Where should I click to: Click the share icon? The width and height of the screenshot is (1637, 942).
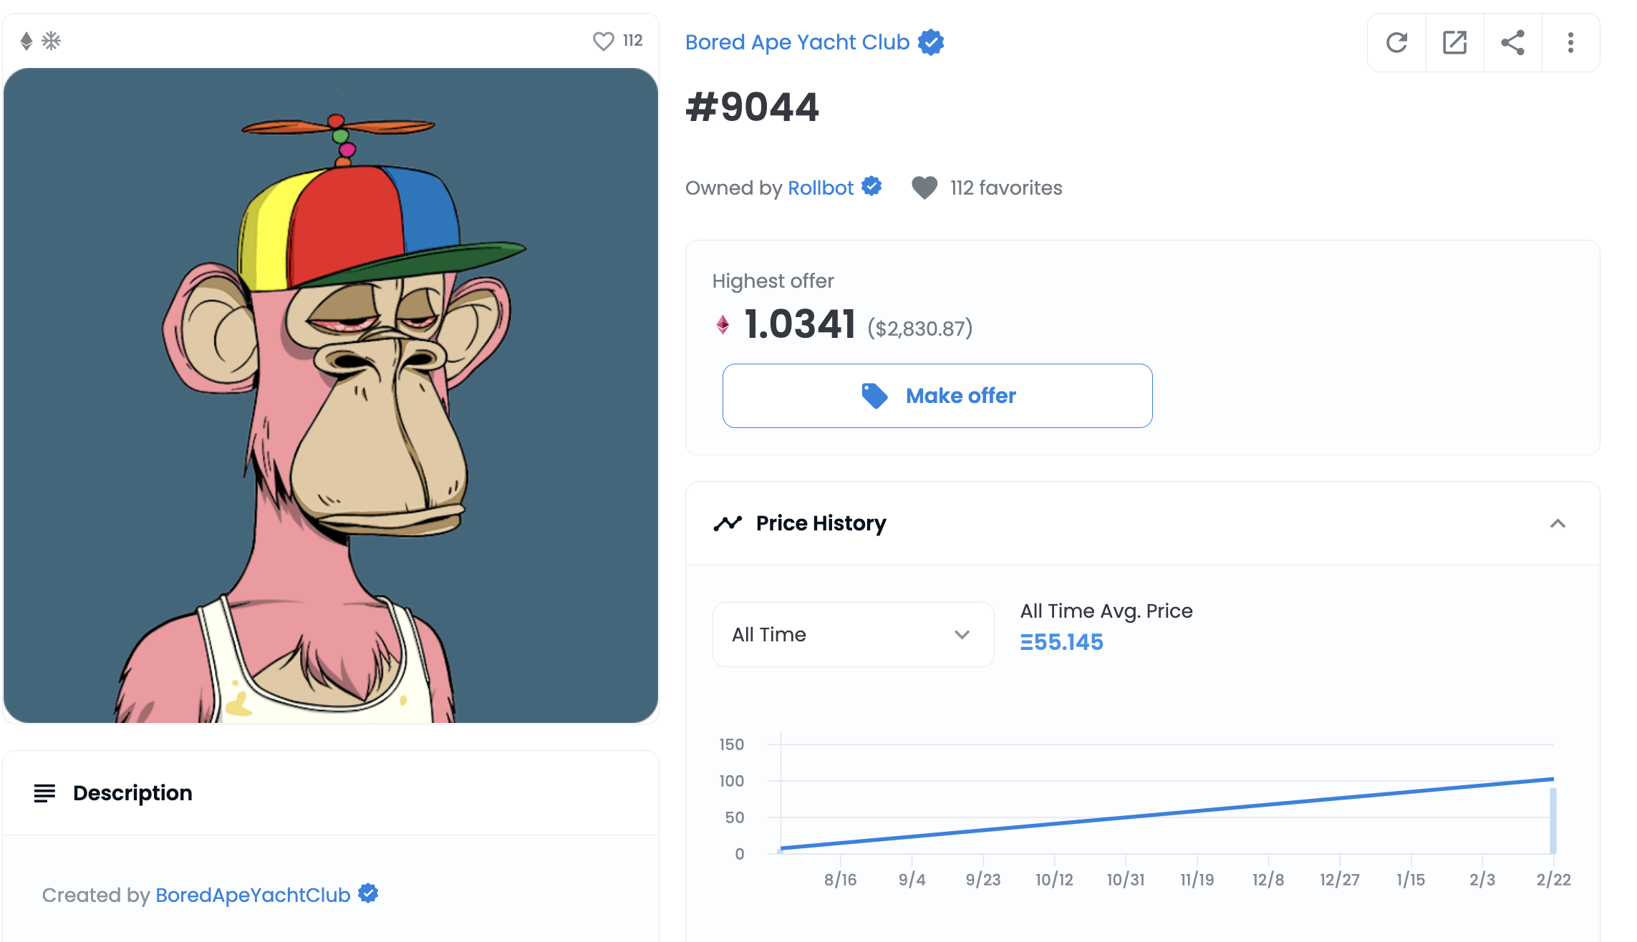[x=1512, y=43]
